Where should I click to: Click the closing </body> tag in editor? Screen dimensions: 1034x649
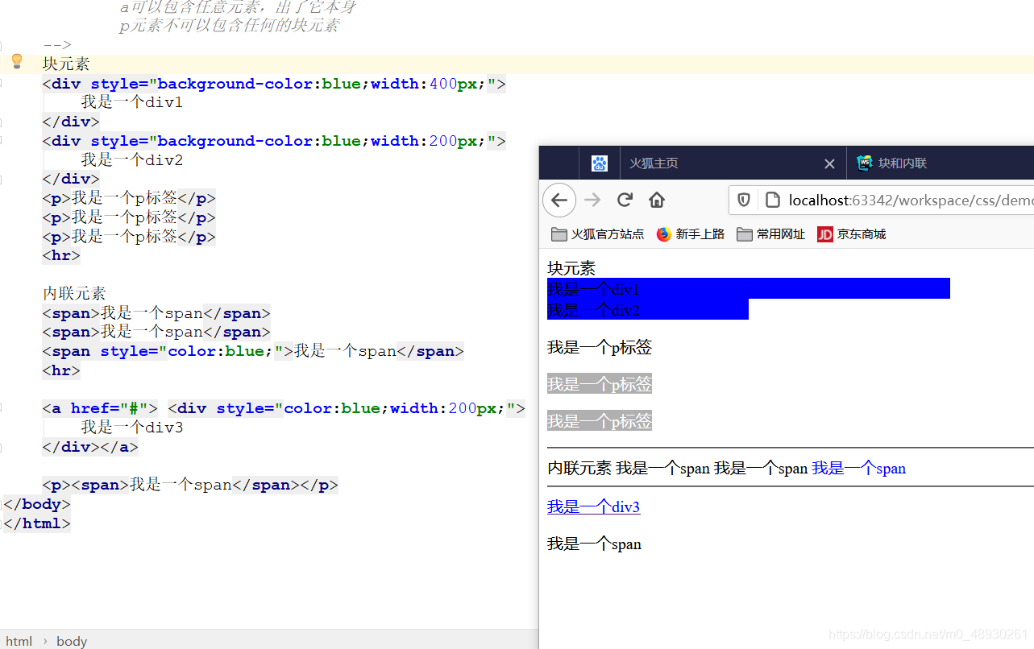[x=37, y=504]
